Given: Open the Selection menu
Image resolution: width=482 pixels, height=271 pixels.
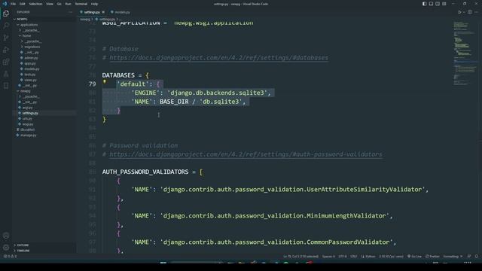Looking at the screenshot, I should click(x=35, y=4).
